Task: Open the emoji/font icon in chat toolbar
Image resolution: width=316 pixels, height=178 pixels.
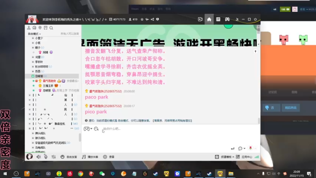Action: [x=96, y=129]
